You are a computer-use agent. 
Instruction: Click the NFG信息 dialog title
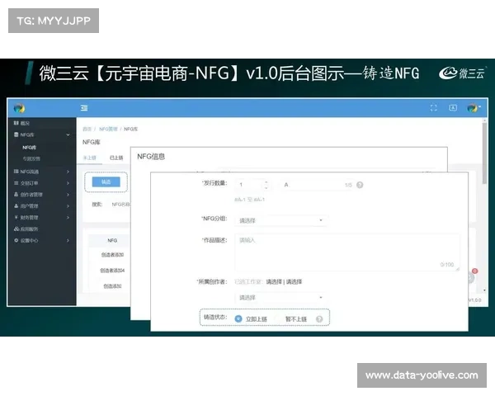tap(151, 157)
